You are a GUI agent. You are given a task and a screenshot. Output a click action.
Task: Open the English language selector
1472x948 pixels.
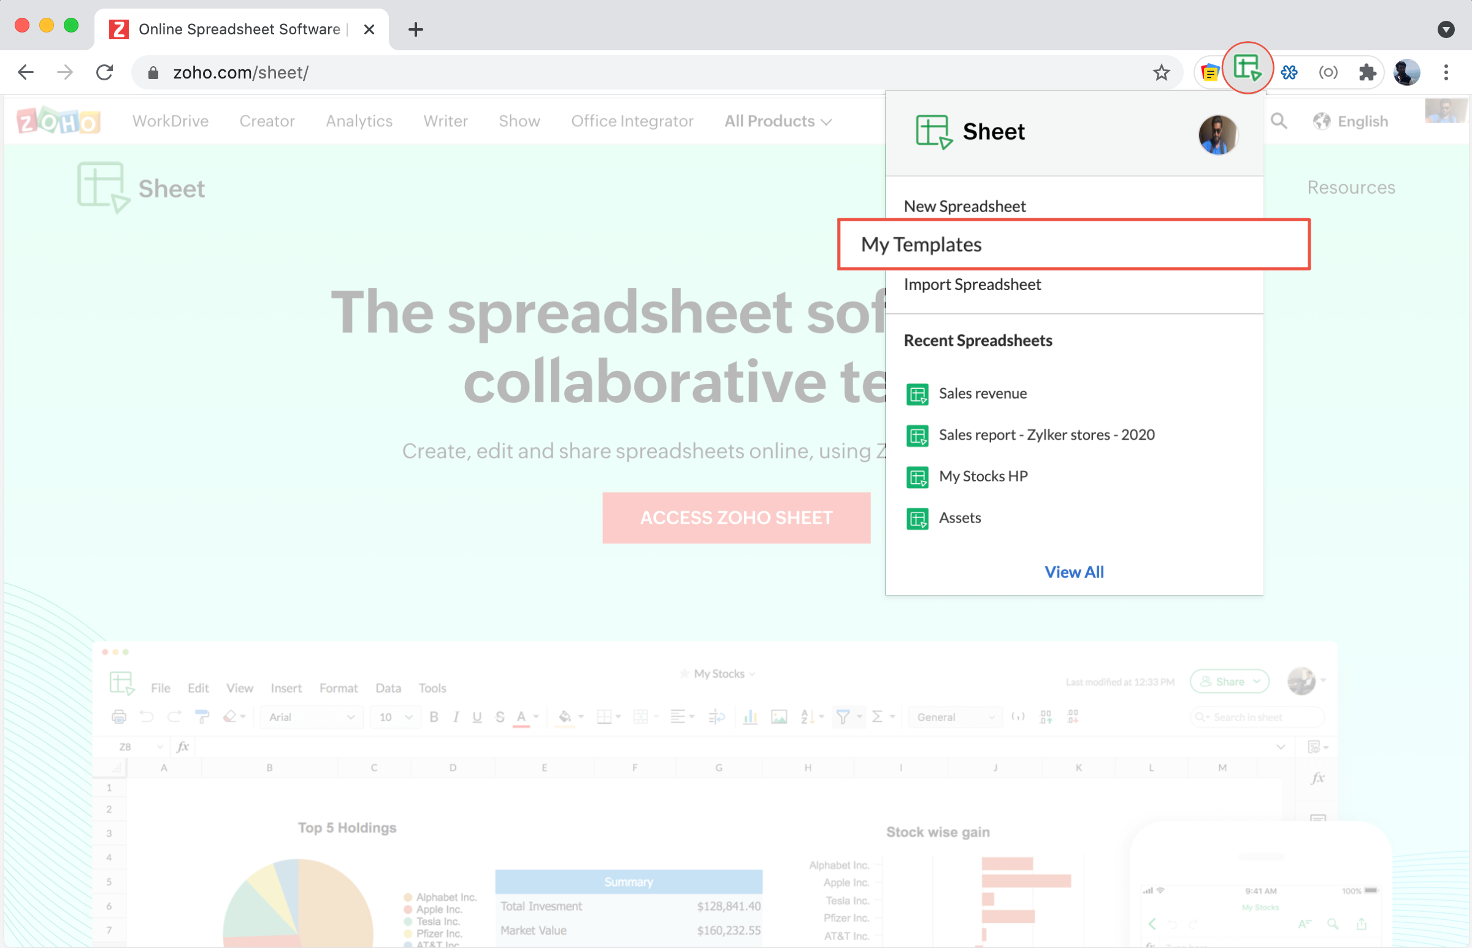(x=1351, y=121)
